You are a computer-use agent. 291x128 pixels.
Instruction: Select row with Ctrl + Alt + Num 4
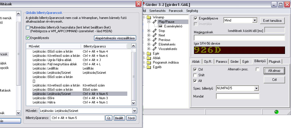point(80,51)
